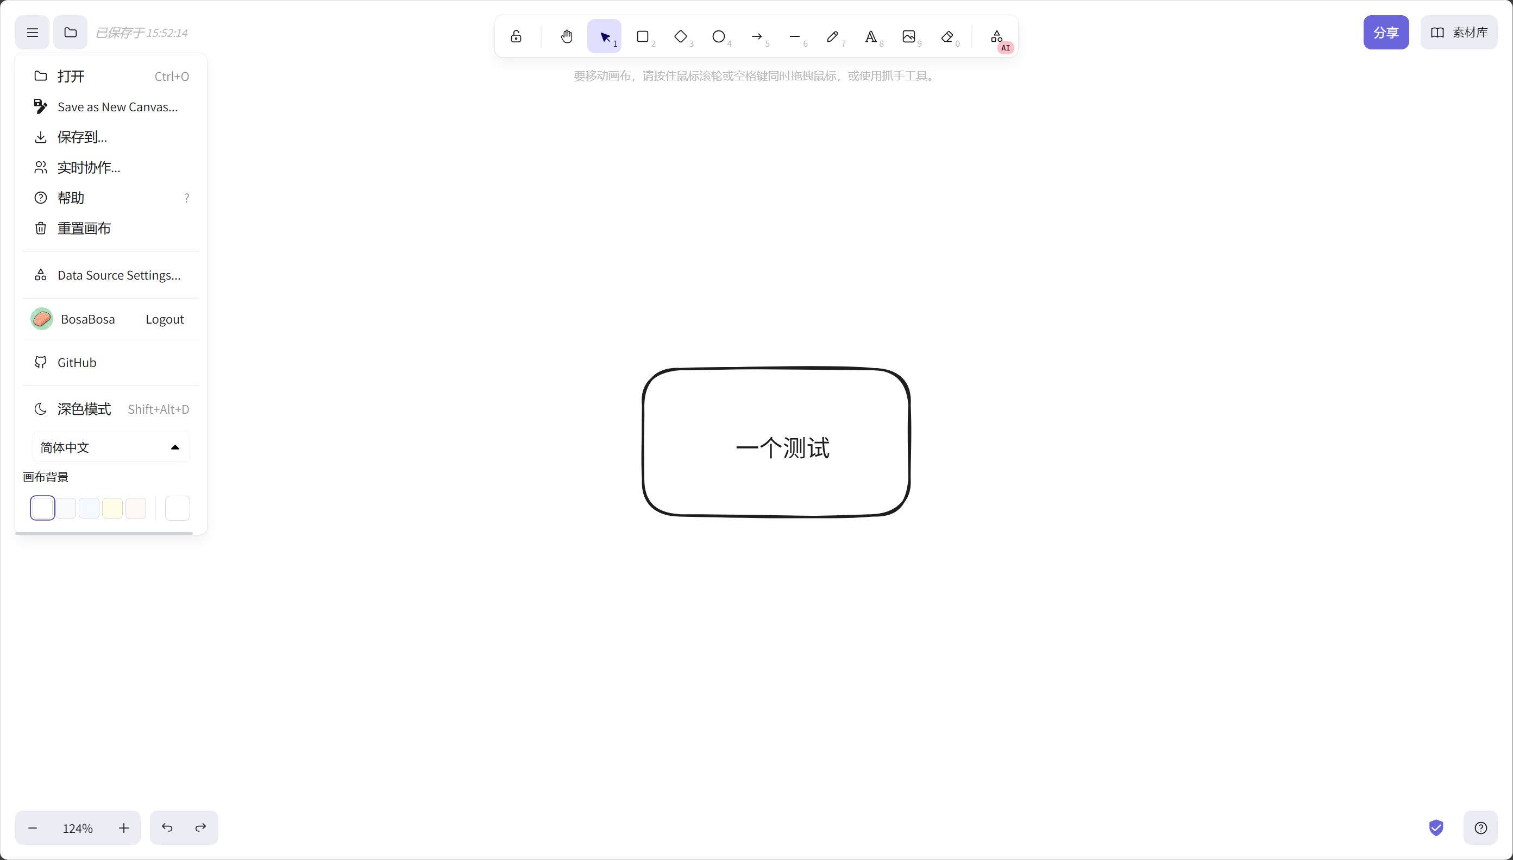This screenshot has width=1513, height=860.
Task: Click the Logout link
Action: pos(164,320)
